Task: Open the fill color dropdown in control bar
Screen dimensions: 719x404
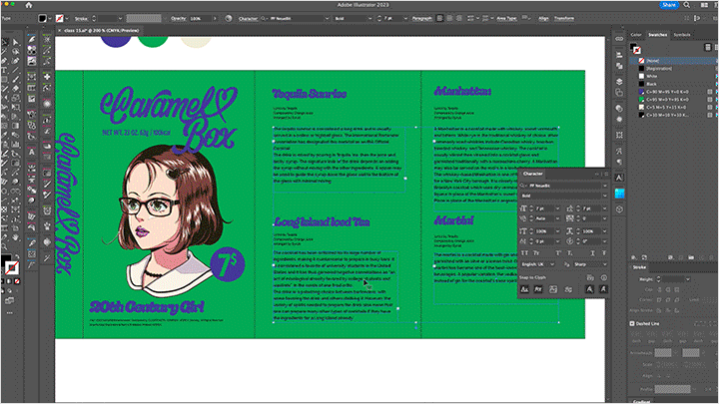Action: click(x=51, y=18)
